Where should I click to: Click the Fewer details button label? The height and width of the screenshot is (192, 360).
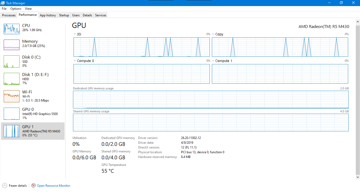(x=18, y=186)
